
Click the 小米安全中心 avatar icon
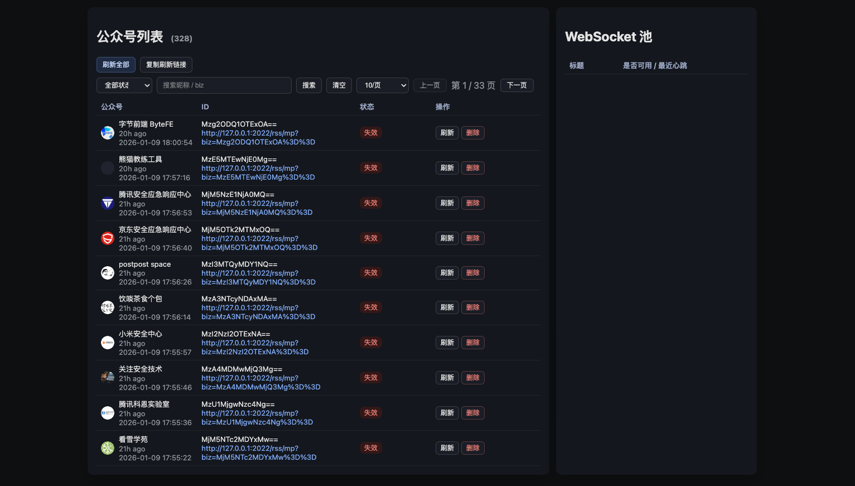tap(108, 343)
